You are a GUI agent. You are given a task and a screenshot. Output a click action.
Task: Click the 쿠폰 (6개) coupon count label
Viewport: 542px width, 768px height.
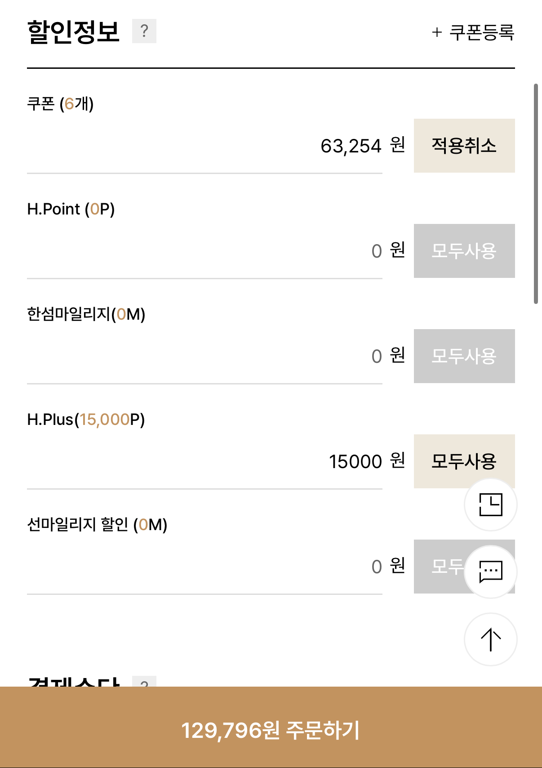coord(60,104)
